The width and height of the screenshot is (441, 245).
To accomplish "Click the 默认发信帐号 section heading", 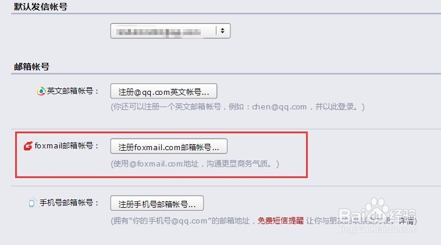I will pos(41,6).
